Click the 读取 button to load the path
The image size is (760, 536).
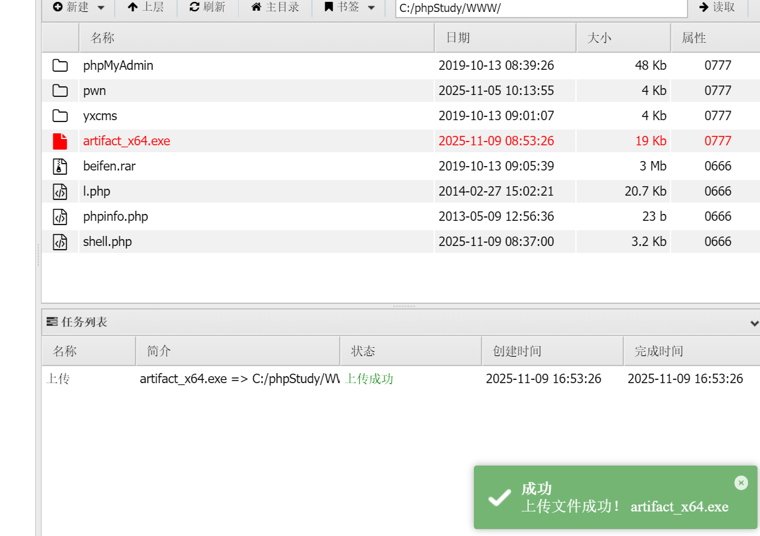coord(717,8)
